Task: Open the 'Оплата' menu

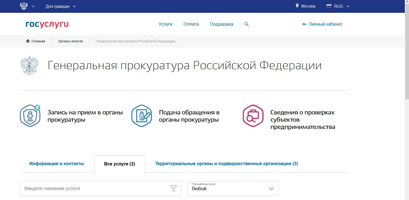Action: click(x=191, y=24)
